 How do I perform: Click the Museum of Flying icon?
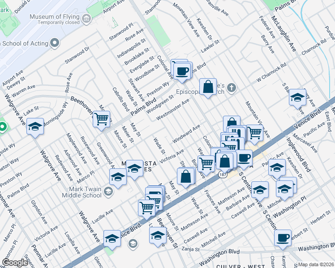tap(86, 19)
